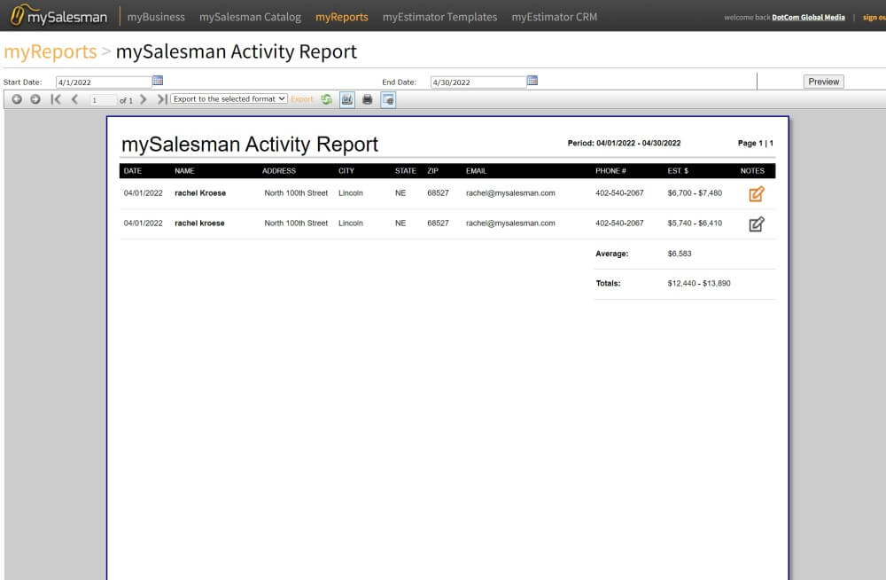Click average value $6,583

680,254
